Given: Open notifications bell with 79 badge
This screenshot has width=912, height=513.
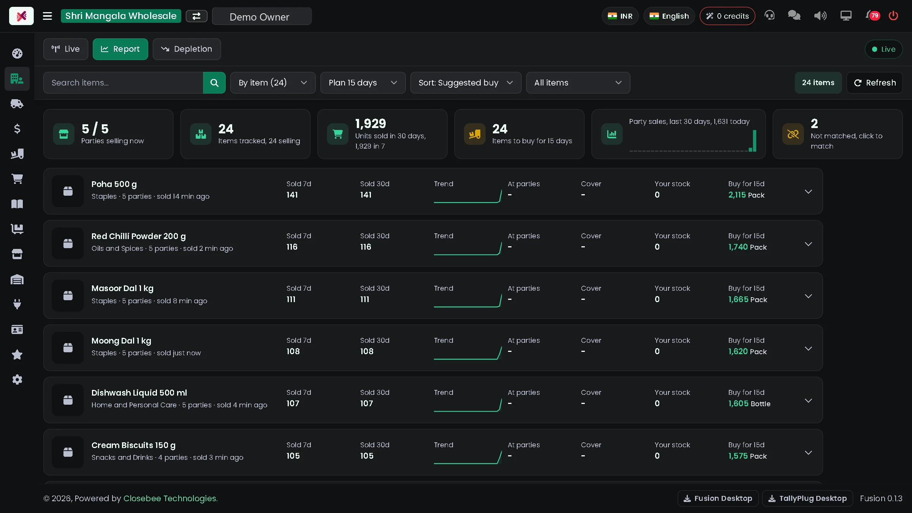Looking at the screenshot, I should (x=872, y=16).
